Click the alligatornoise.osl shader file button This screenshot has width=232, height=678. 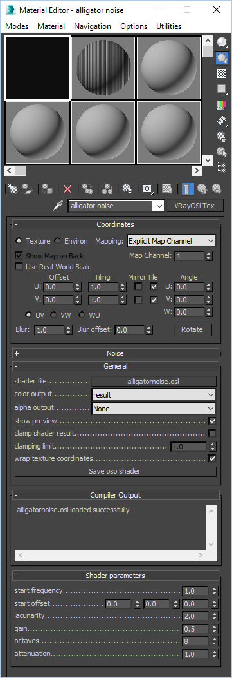point(154,382)
